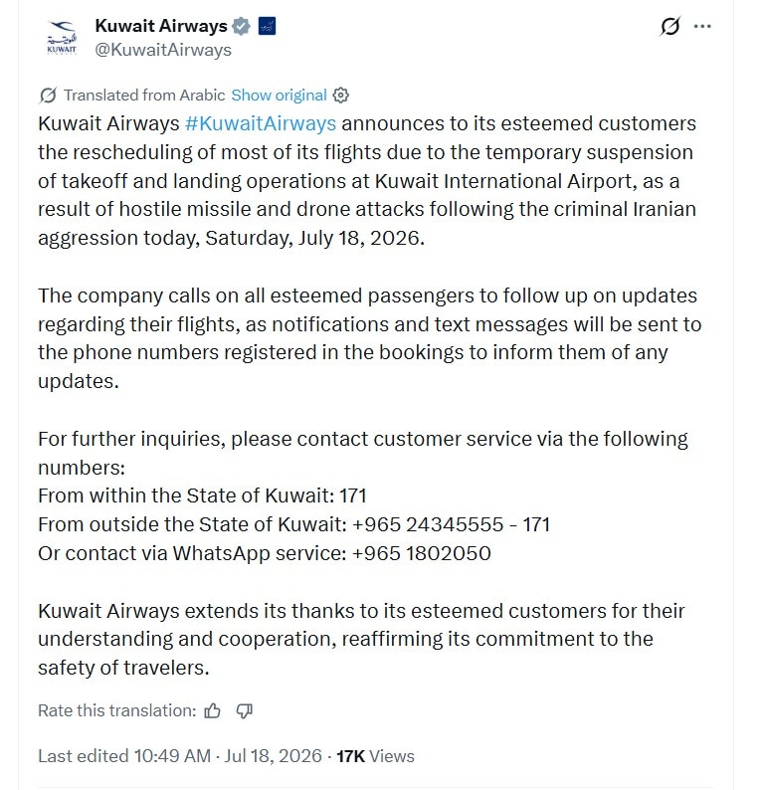The image size is (765, 790).
Task: Click the Jul 18, 2026 timestamp
Action: tap(273, 756)
